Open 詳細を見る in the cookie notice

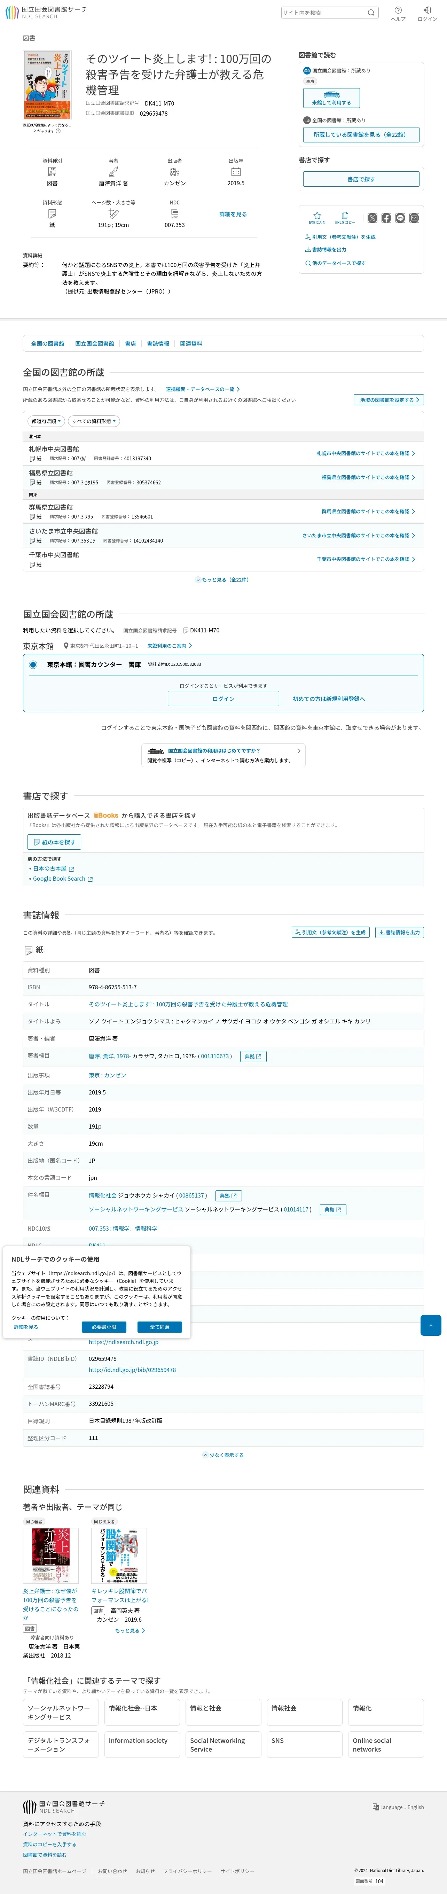pos(26,1327)
